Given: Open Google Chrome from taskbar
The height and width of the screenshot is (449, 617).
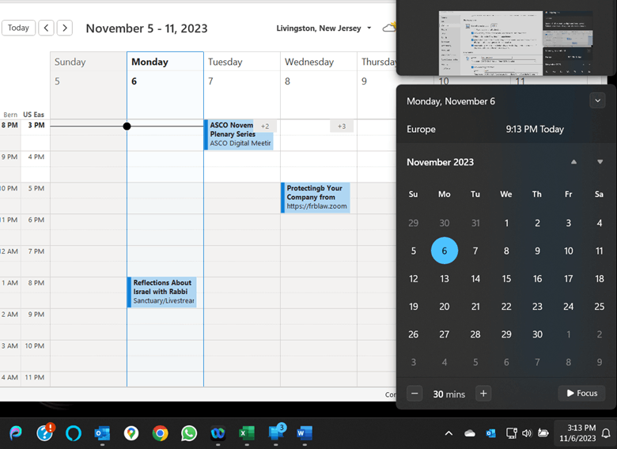Looking at the screenshot, I should 160,433.
